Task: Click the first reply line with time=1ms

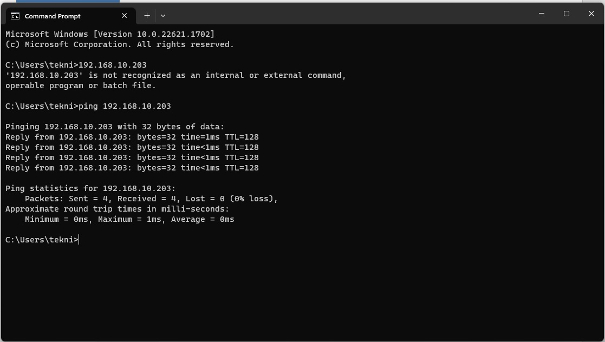Action: 132,137
